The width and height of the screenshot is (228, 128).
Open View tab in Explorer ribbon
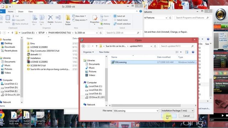point(31,11)
